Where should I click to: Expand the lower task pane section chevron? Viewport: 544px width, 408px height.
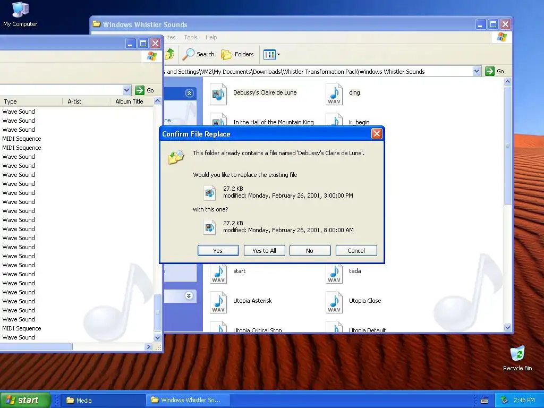pyautogui.click(x=189, y=295)
